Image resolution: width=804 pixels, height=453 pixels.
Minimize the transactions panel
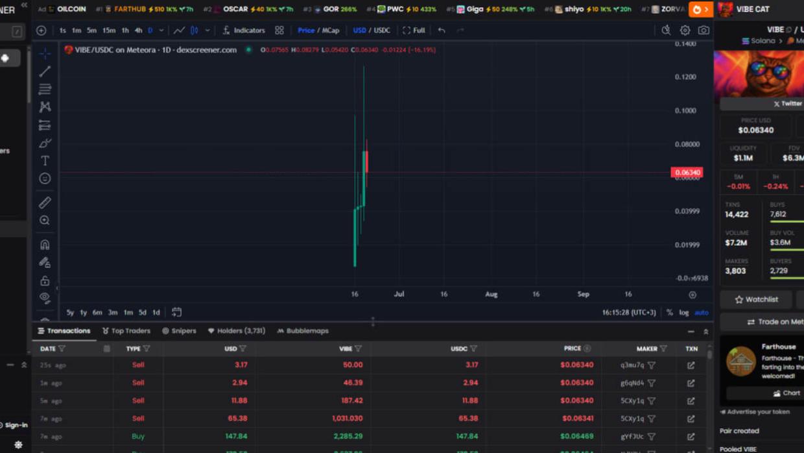point(691,332)
